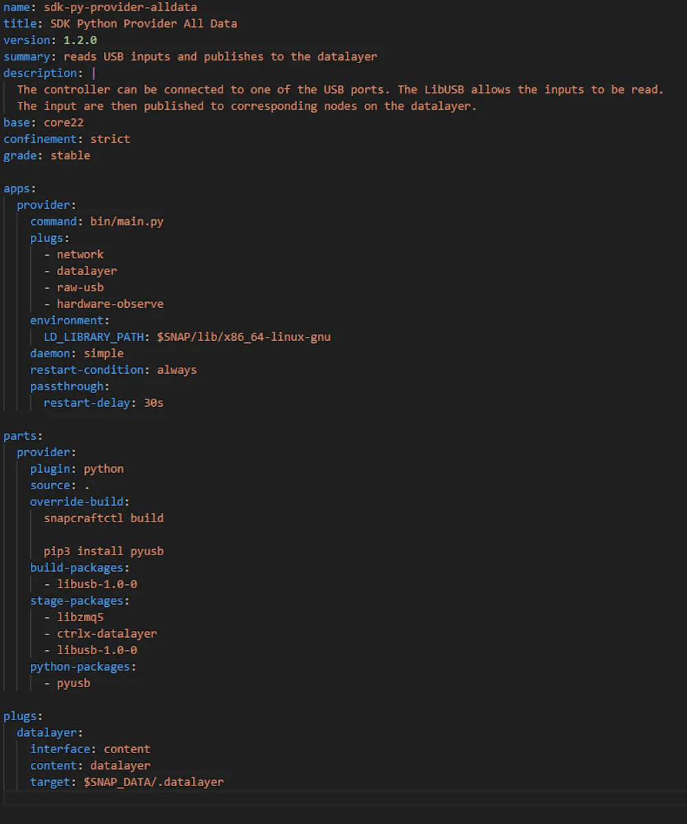Screen dimensions: 687x824
Task: Click 'libusb-1.0-0' under build-packages
Action: [x=97, y=584]
